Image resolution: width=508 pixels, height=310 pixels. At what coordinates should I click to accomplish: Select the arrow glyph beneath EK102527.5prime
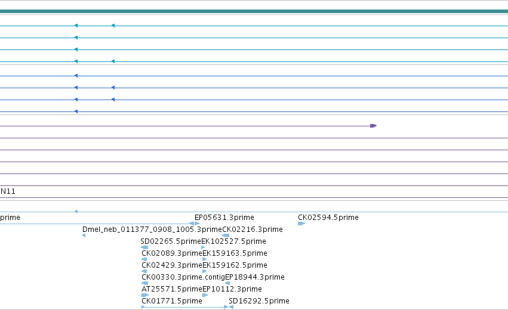click(x=203, y=247)
